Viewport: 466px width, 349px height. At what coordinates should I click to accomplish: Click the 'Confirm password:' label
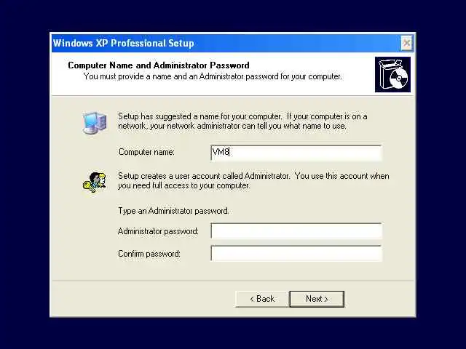coord(149,254)
